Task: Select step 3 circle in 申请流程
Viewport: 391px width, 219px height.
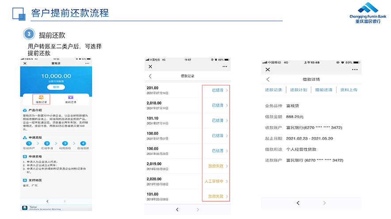Action: [x=65, y=144]
